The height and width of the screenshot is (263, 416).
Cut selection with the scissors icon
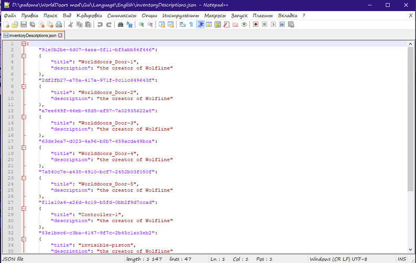click(x=71, y=25)
